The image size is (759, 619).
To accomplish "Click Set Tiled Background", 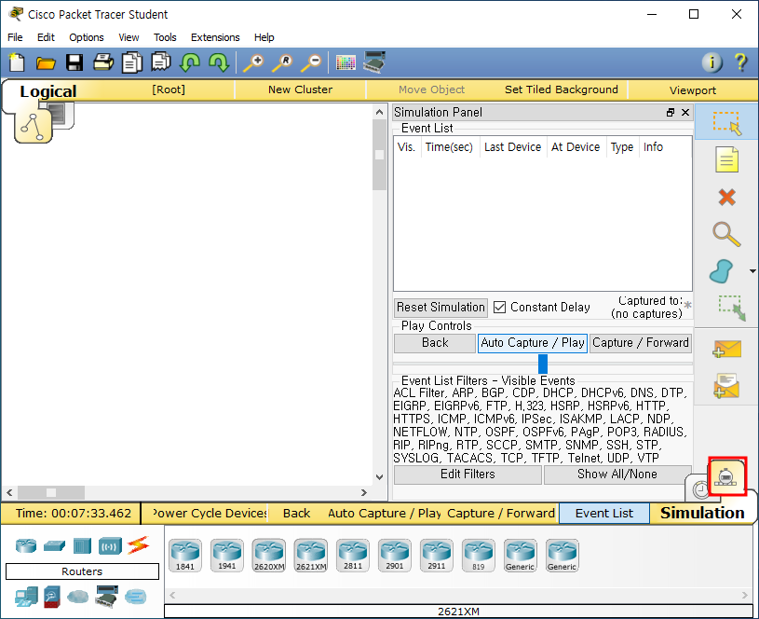I will [561, 89].
